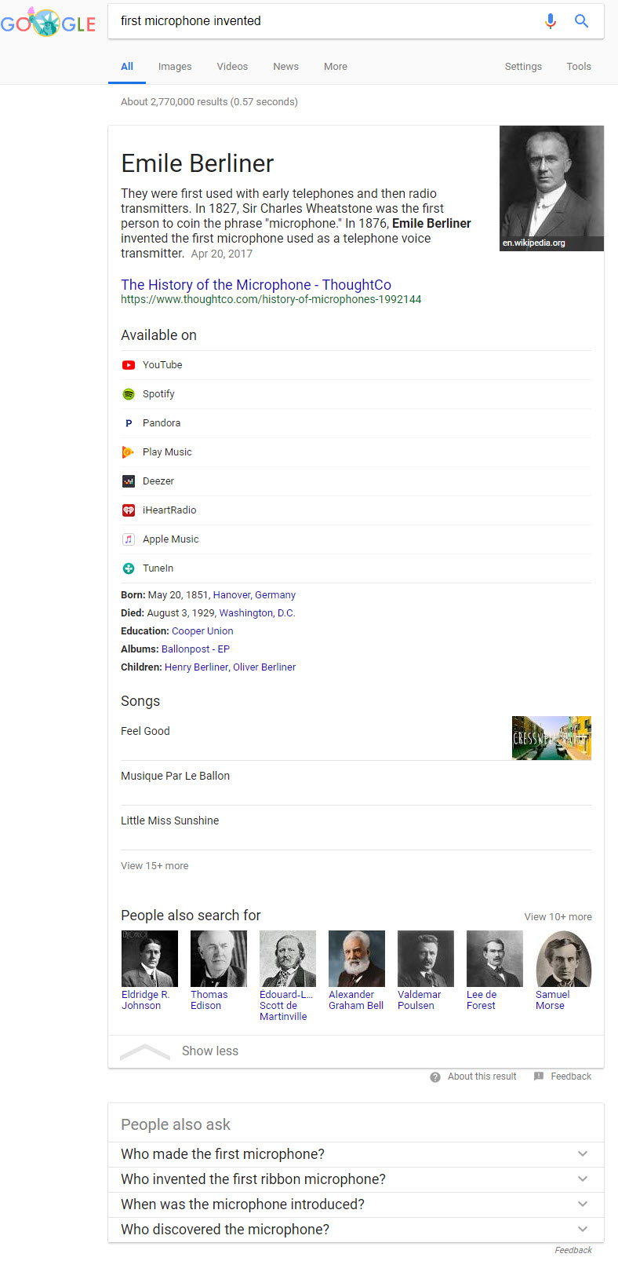
Task: Click View 10+ more people
Action: 558,917
